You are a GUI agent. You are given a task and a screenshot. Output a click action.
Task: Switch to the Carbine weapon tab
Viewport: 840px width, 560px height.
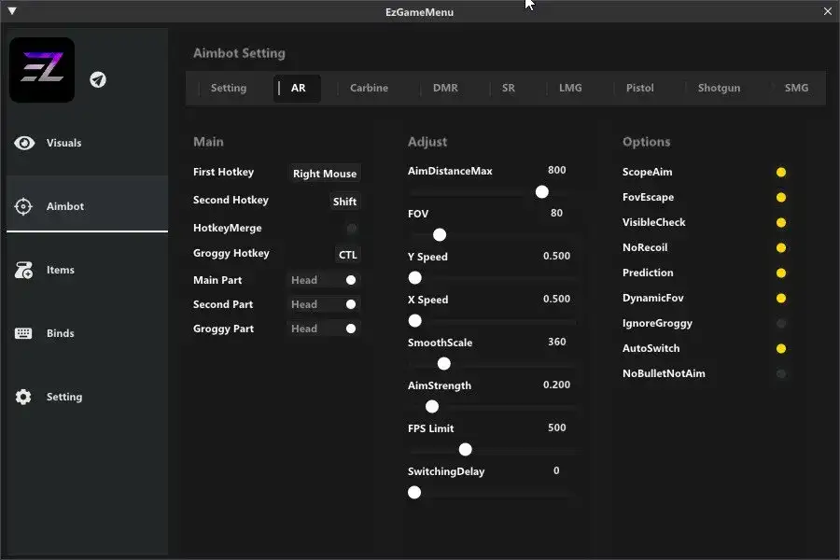point(369,89)
